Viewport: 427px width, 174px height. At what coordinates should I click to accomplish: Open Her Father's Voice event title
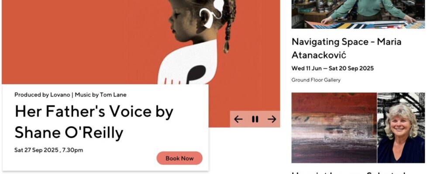tap(94, 122)
